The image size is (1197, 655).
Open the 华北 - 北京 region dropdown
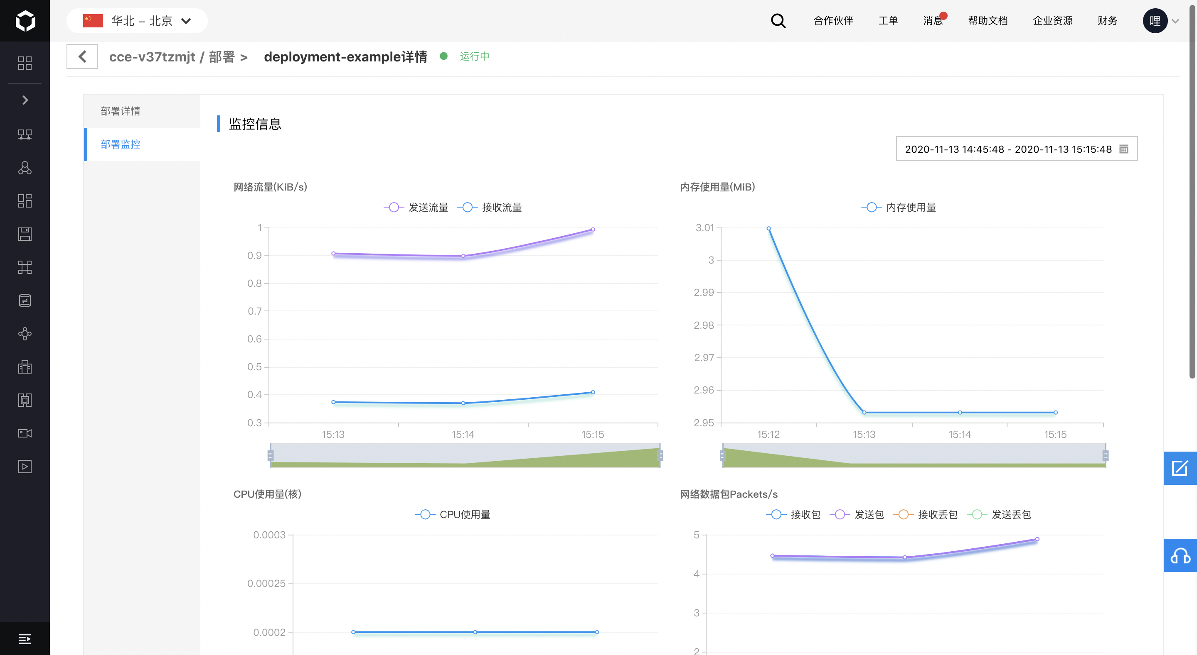pyautogui.click(x=137, y=21)
